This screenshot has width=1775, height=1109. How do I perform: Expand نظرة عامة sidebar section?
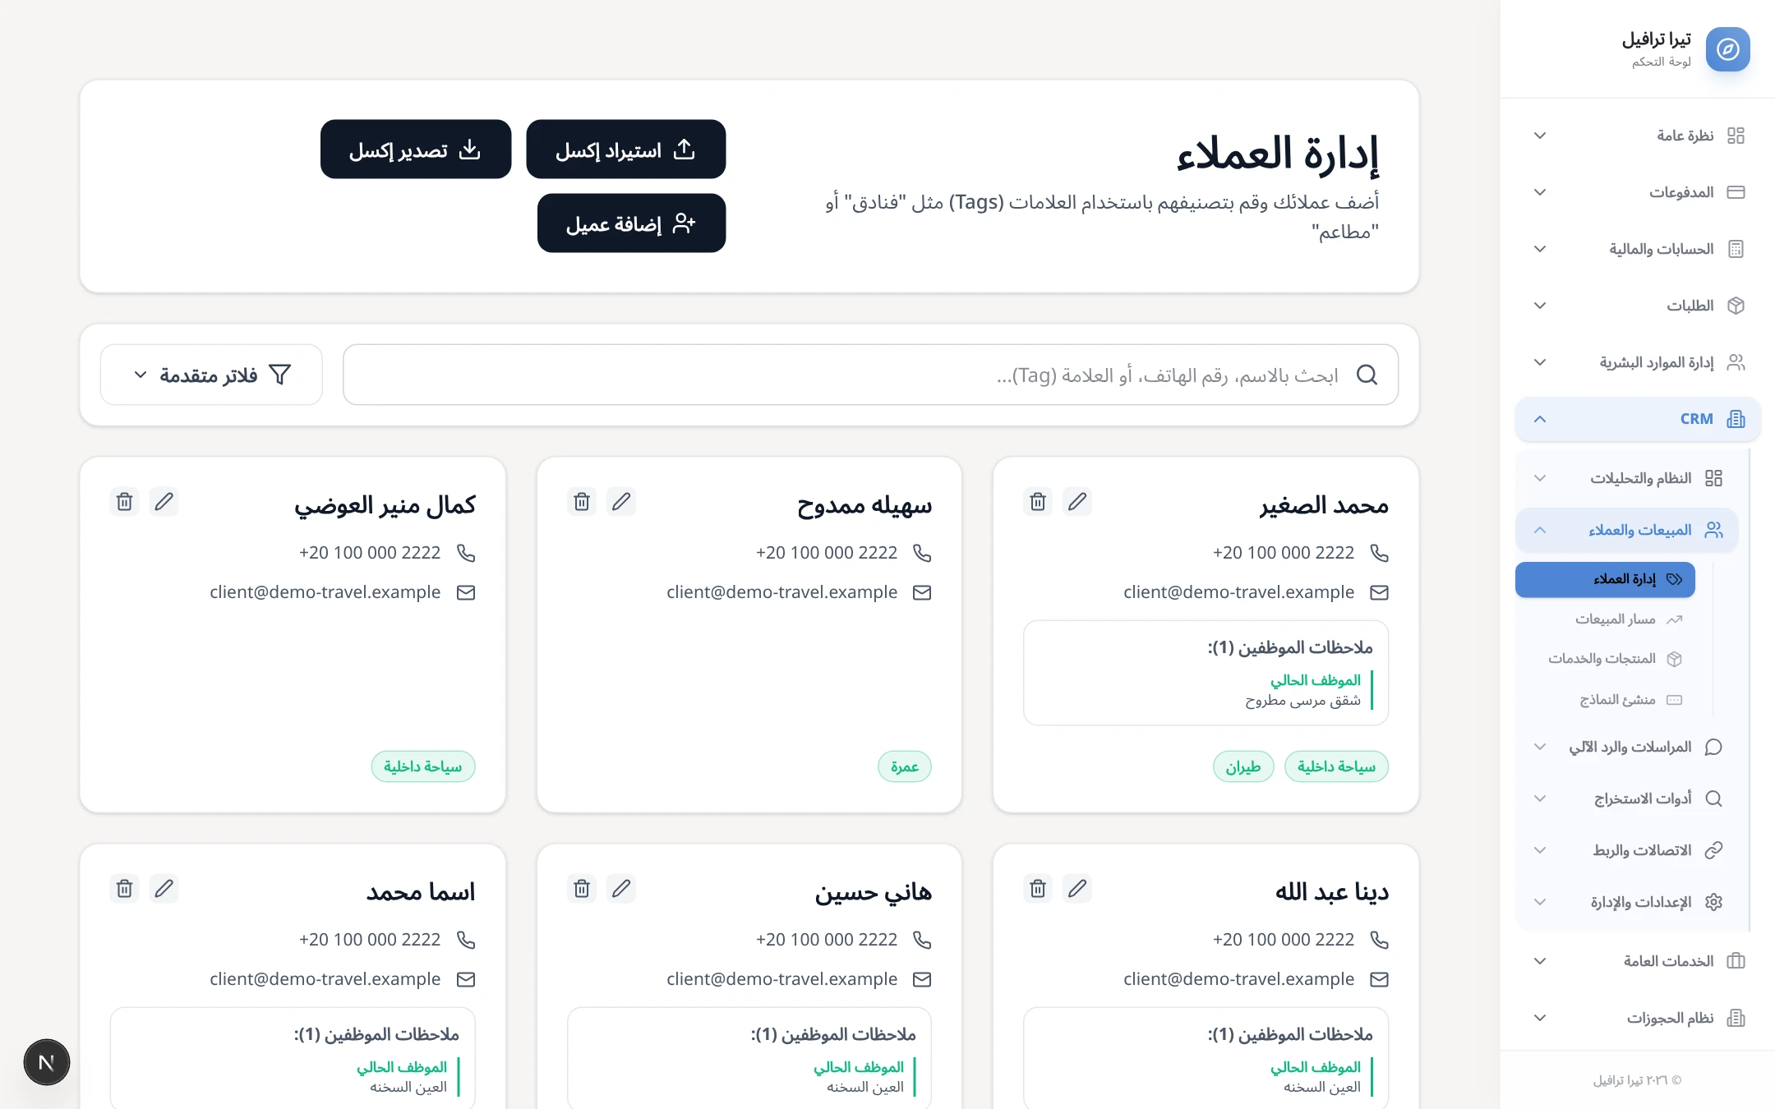click(x=1637, y=136)
